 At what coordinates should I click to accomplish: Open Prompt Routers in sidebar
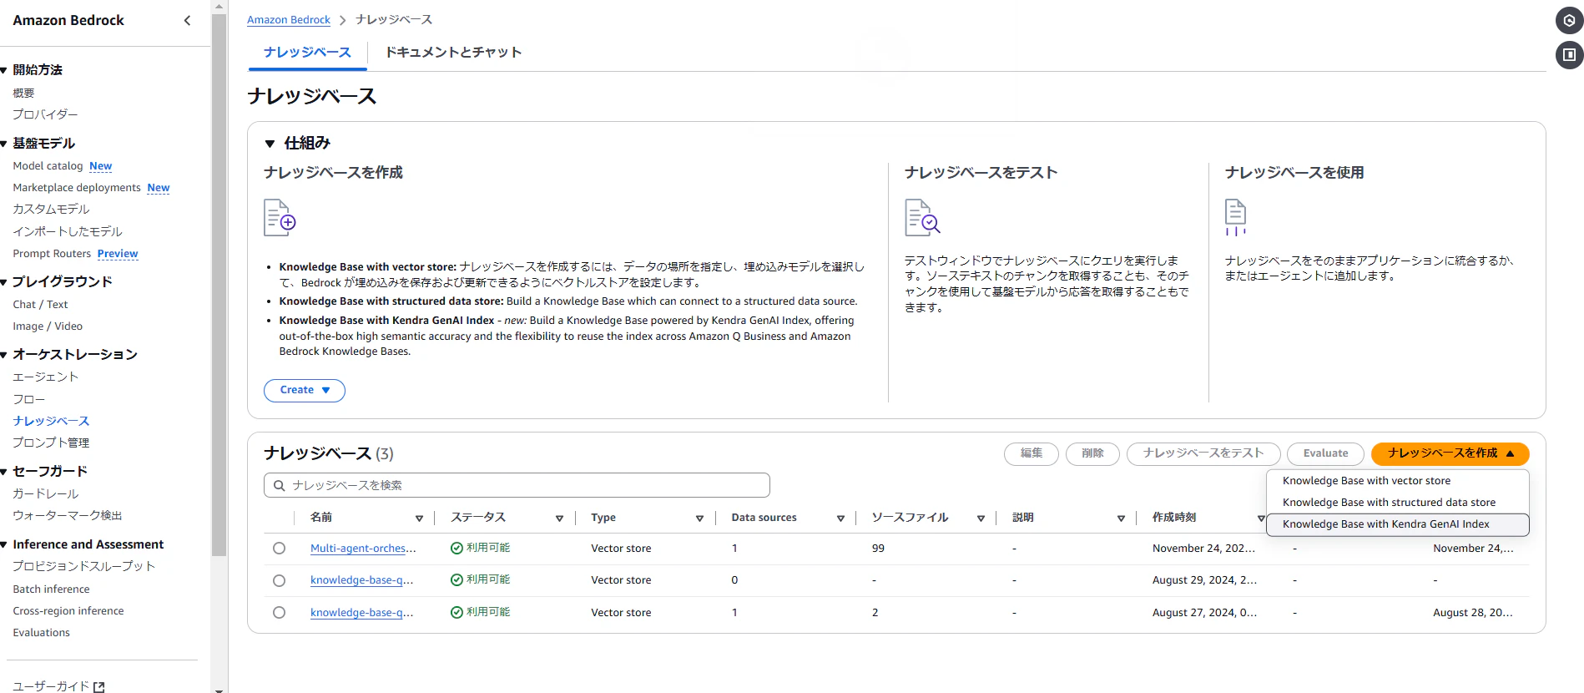[x=52, y=254]
